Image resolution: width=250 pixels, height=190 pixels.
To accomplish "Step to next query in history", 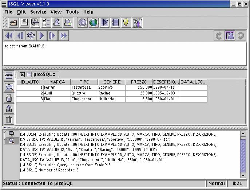I will click(53, 36).
